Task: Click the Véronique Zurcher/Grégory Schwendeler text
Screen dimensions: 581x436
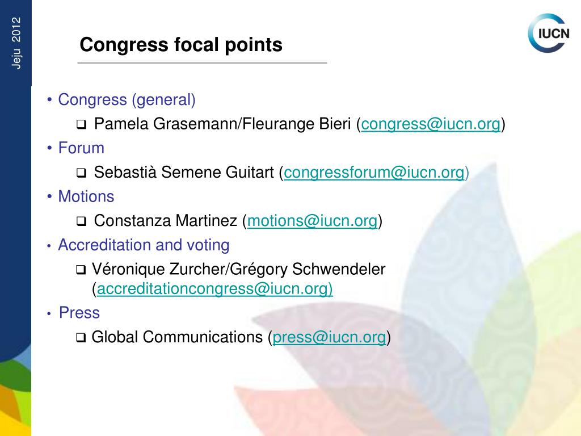Action: (239, 270)
